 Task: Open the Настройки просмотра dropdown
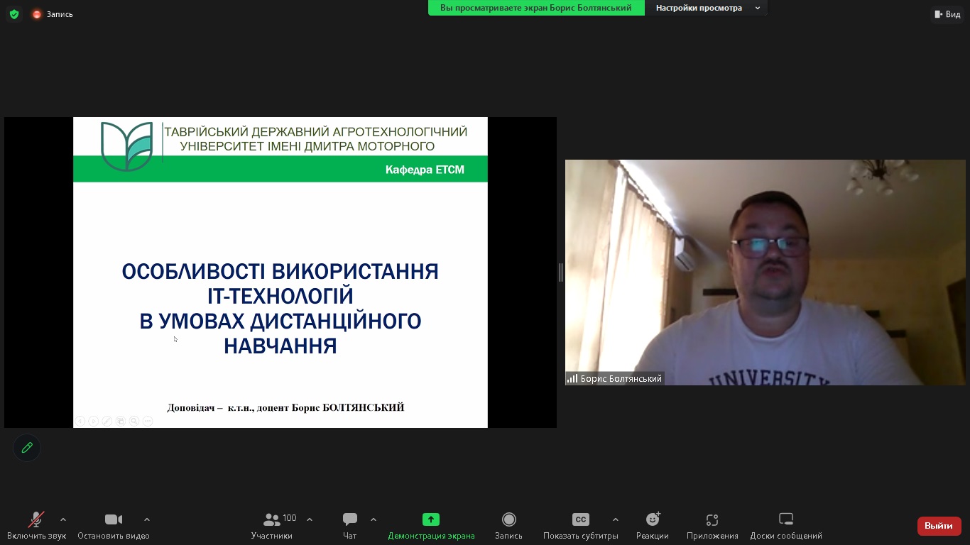[706, 8]
